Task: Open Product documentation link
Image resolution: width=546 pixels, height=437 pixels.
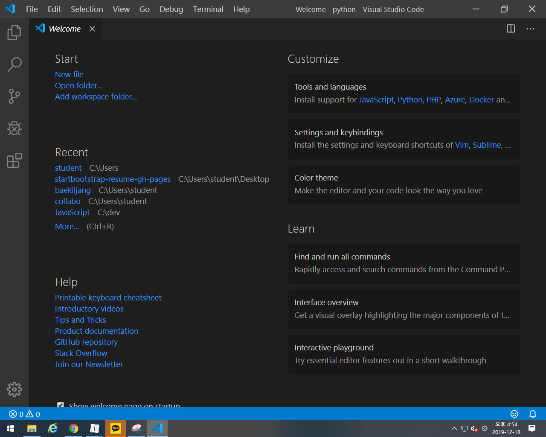Action: tap(97, 331)
